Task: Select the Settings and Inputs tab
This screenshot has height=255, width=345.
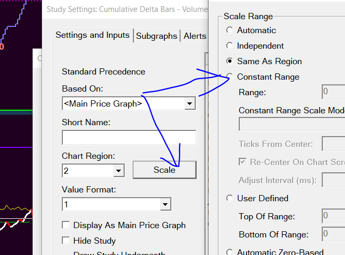Action: coord(92,35)
